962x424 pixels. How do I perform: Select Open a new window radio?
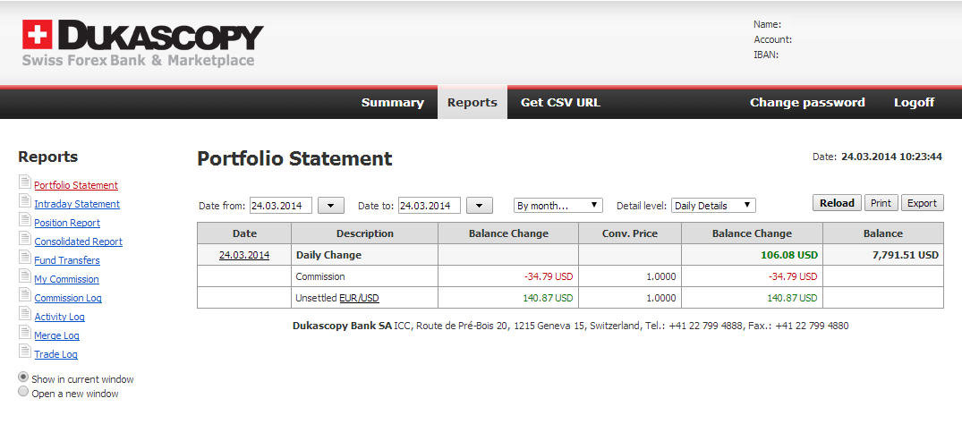pyautogui.click(x=23, y=392)
